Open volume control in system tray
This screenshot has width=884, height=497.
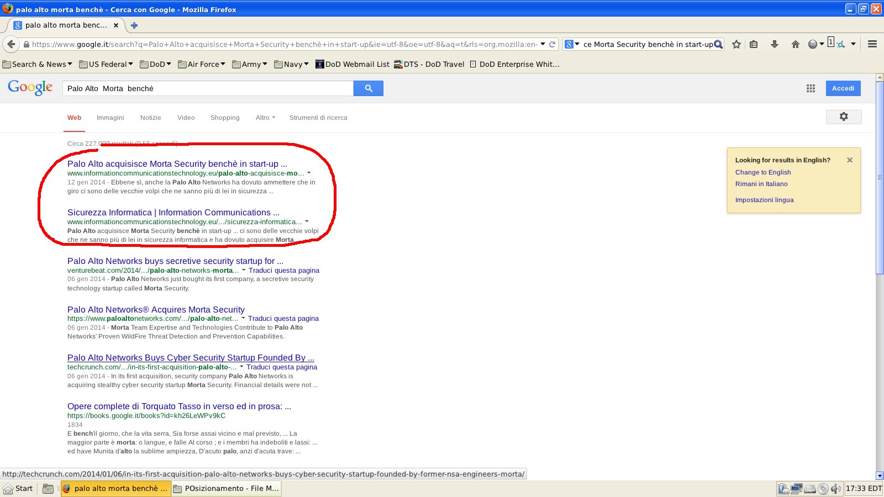pyautogui.click(x=835, y=489)
